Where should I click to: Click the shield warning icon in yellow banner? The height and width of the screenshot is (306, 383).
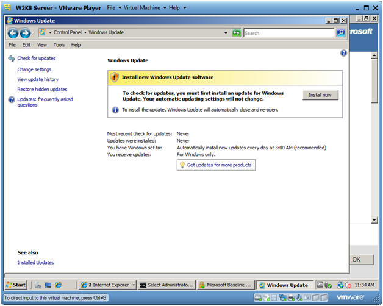tap(114, 77)
